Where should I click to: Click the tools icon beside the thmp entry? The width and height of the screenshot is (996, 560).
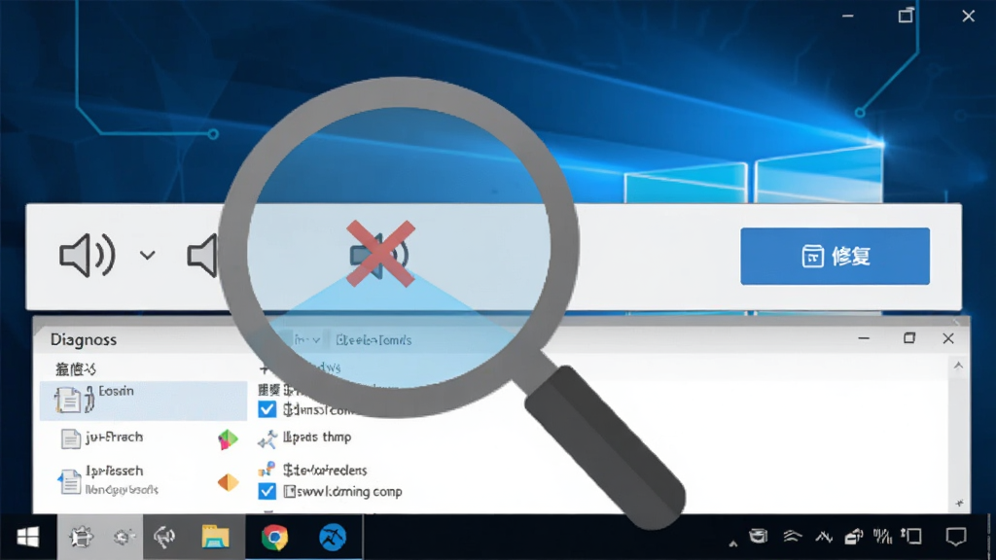267,438
